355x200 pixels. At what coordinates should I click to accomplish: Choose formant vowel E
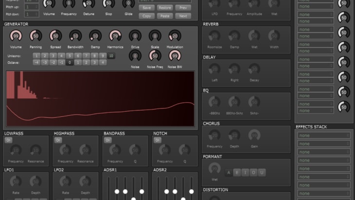pyautogui.click(x=237, y=173)
